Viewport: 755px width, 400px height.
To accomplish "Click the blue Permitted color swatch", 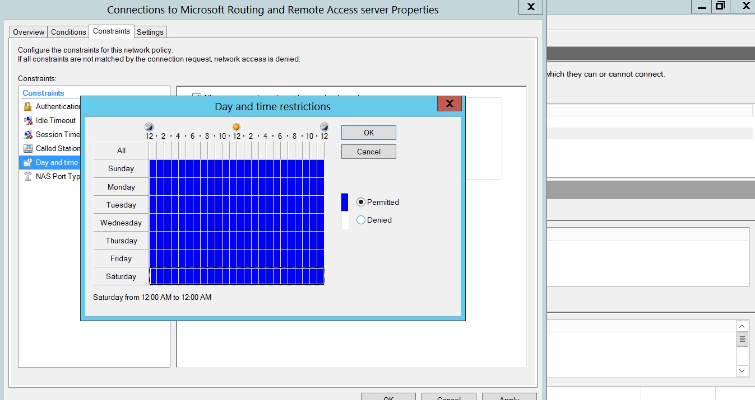I will tap(345, 202).
